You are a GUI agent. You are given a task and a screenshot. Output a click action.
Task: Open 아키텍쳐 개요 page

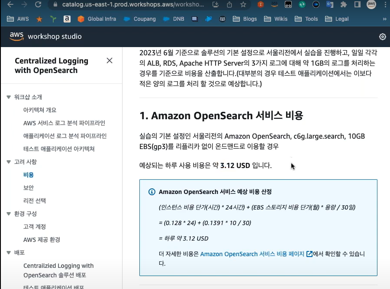coord(40,110)
